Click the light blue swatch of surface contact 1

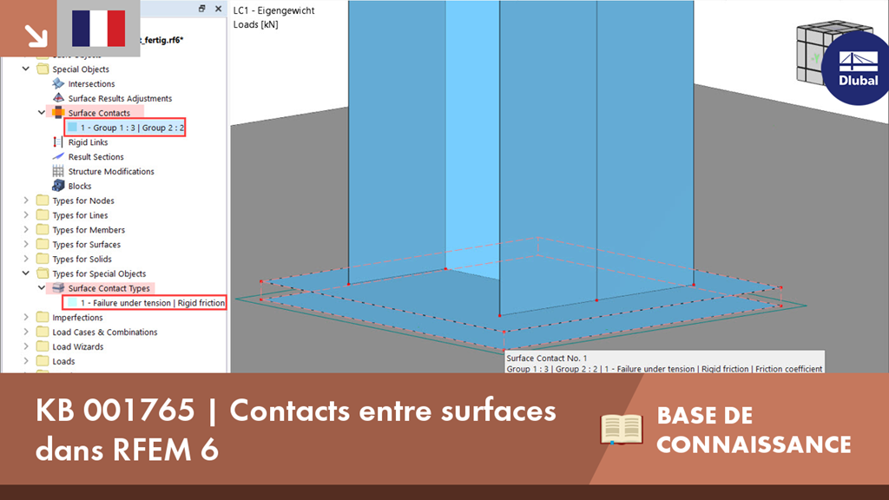[73, 128]
